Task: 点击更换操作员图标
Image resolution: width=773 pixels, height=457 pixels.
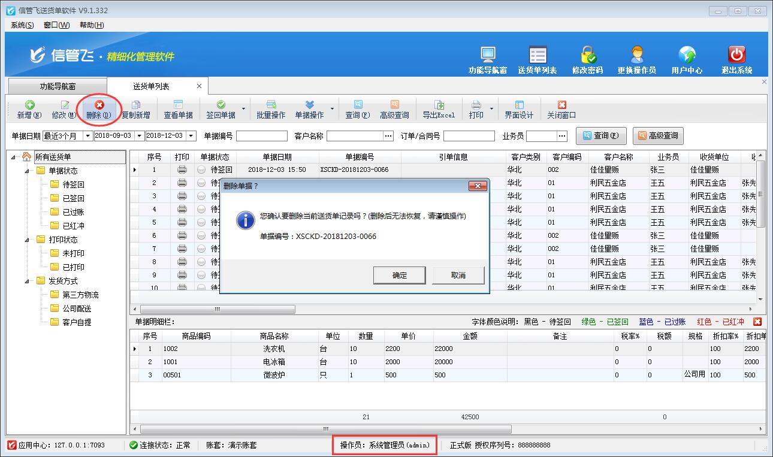Action: [x=635, y=54]
